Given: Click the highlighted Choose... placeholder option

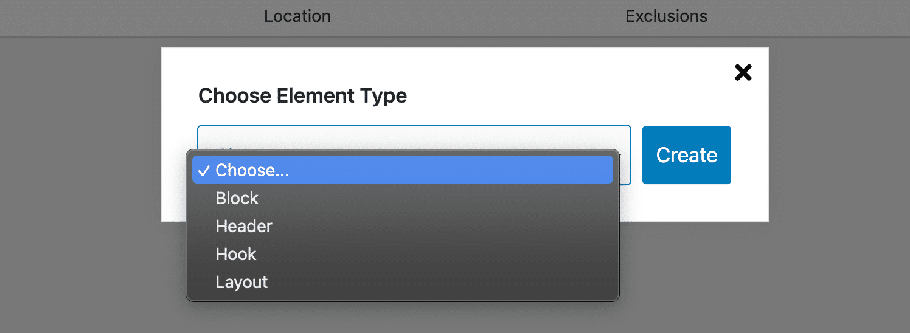Looking at the screenshot, I should (x=402, y=170).
